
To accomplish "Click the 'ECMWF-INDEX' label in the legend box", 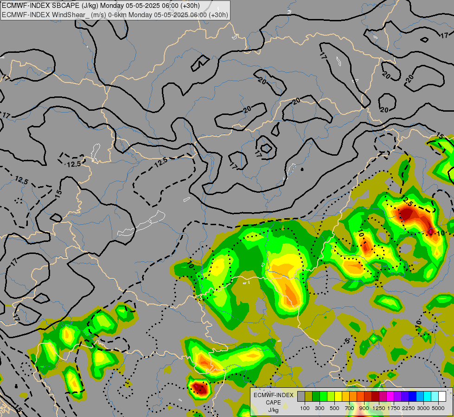I will pos(274,395).
